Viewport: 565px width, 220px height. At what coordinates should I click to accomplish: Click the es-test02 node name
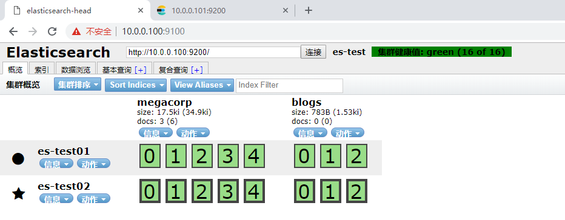point(64,186)
